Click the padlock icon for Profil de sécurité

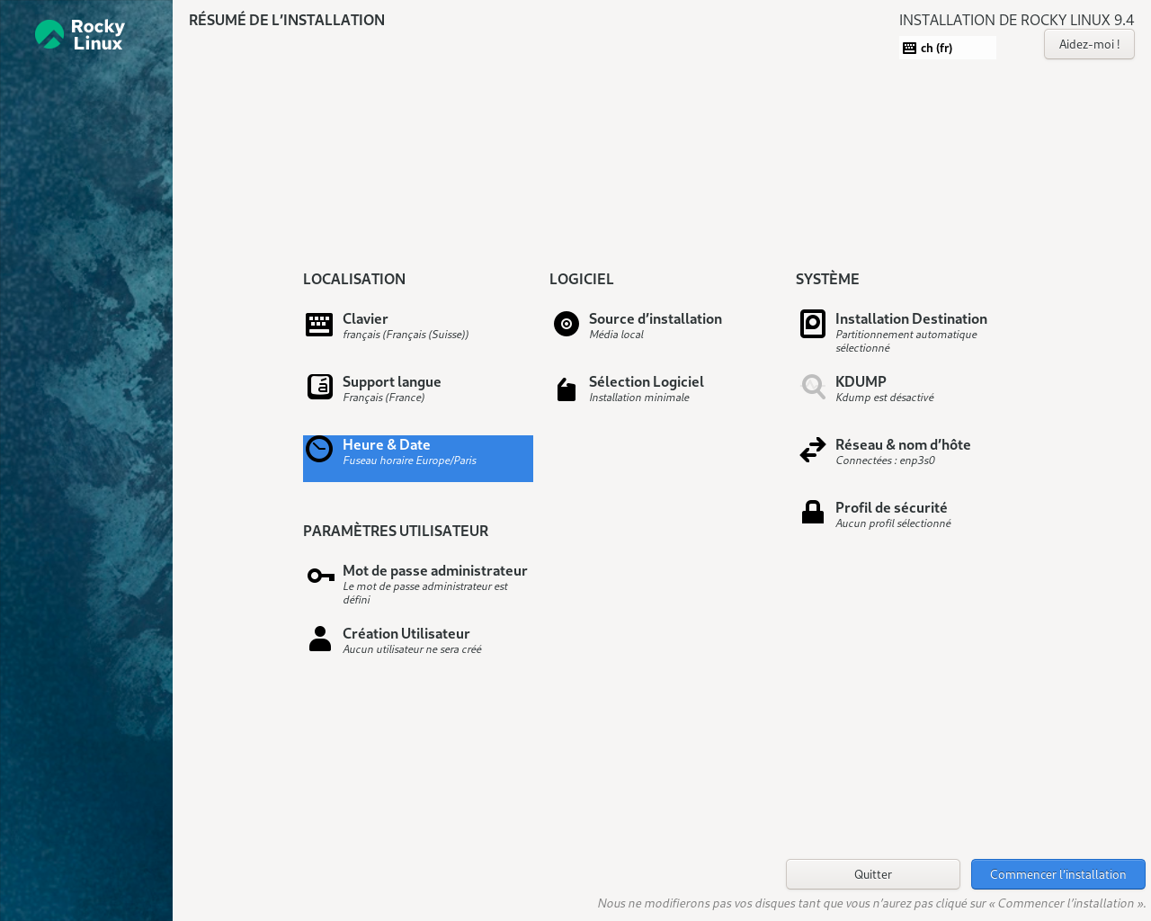(x=813, y=512)
